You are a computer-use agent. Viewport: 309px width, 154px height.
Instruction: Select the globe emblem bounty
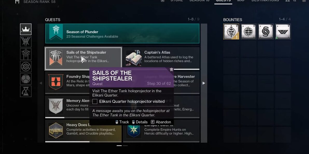[x=248, y=32]
